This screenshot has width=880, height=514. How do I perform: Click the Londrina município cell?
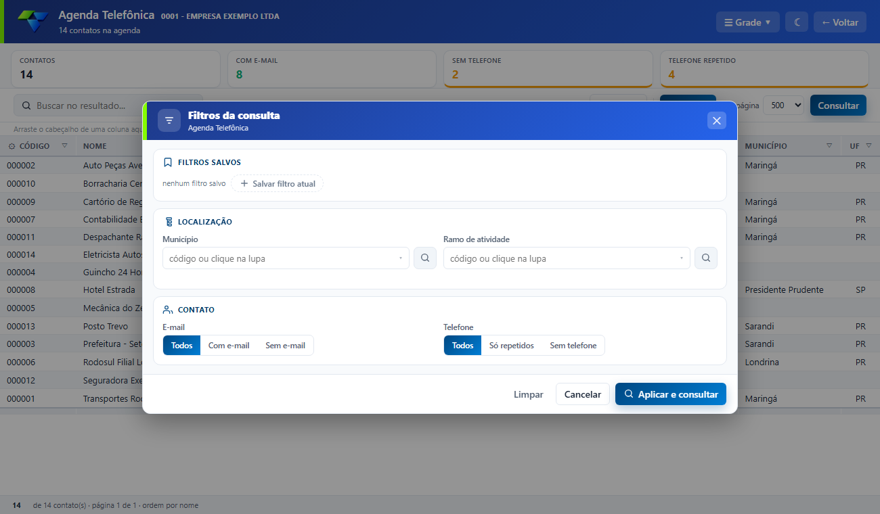pyautogui.click(x=762, y=362)
